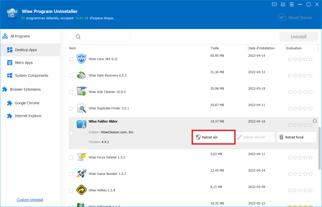The image size is (322, 207).
Task: Check the Wise Disk Cleaner checkbox
Action: [x=71, y=92]
